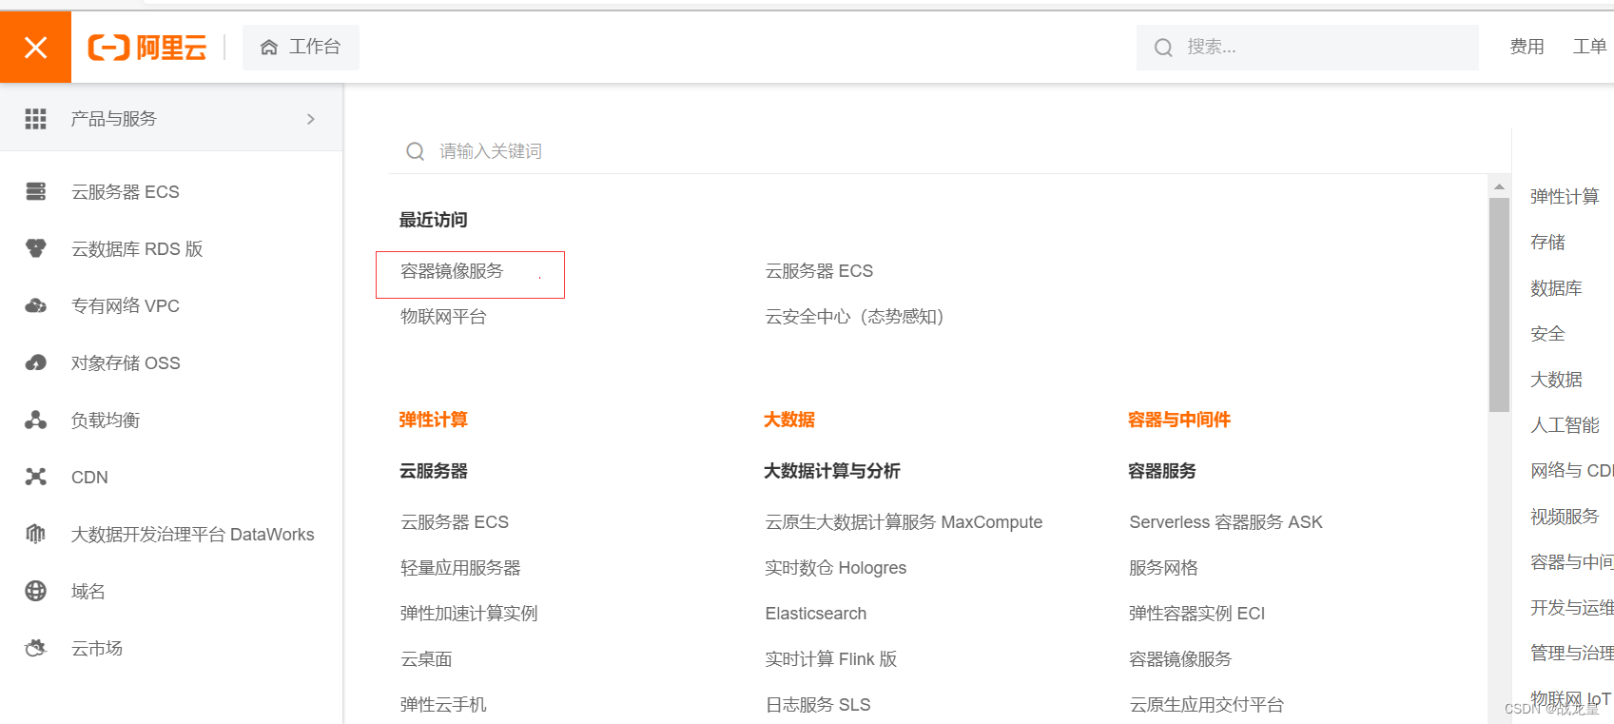
Task: Click the scrollbar up arrow in the product list
Action: pos(1499,187)
